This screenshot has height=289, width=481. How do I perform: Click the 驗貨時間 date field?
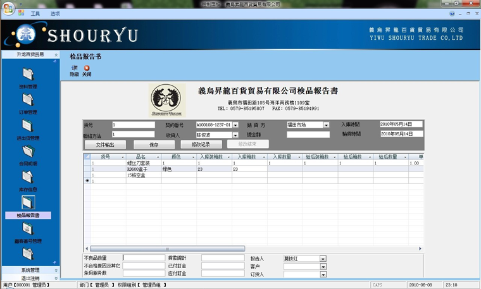point(401,134)
